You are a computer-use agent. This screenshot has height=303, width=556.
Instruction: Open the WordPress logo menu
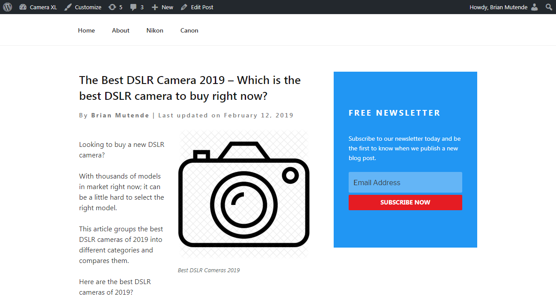pyautogui.click(x=7, y=7)
